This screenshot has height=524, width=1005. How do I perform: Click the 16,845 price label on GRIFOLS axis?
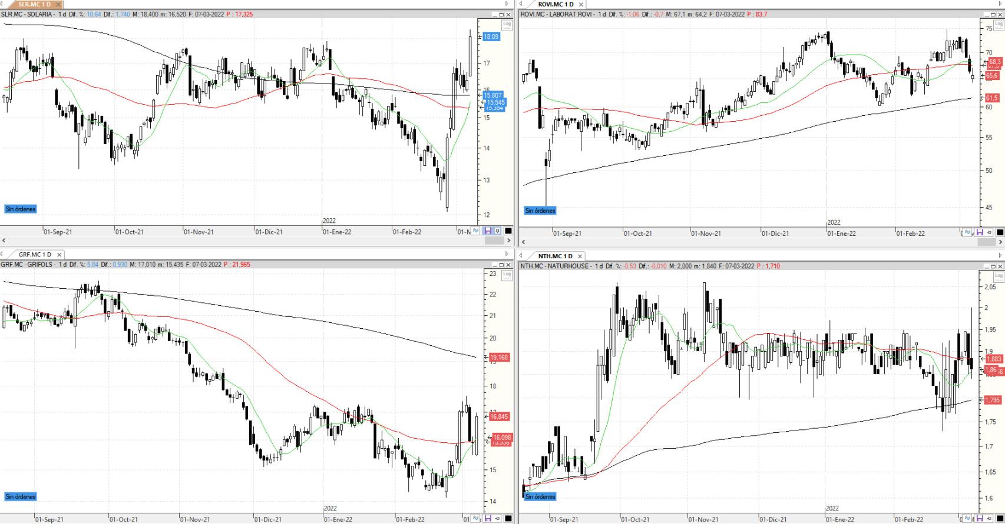pyautogui.click(x=499, y=416)
